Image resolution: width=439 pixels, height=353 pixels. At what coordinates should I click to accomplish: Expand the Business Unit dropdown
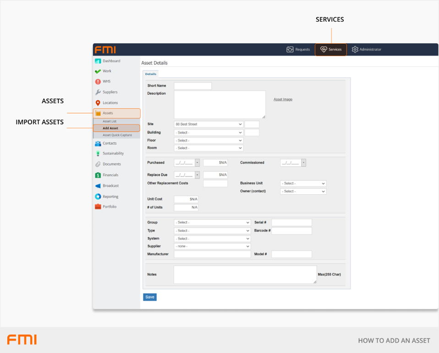[303, 184]
